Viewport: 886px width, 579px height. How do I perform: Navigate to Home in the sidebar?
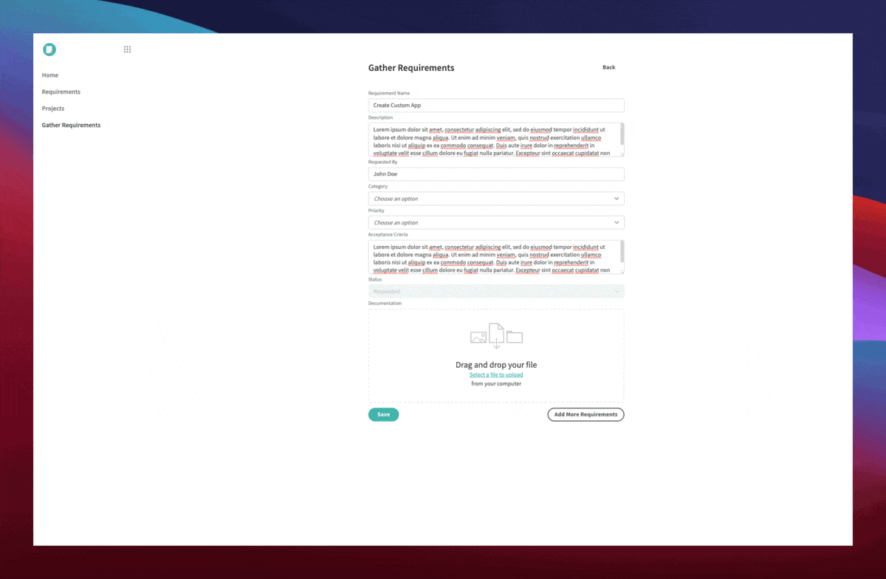pos(49,75)
